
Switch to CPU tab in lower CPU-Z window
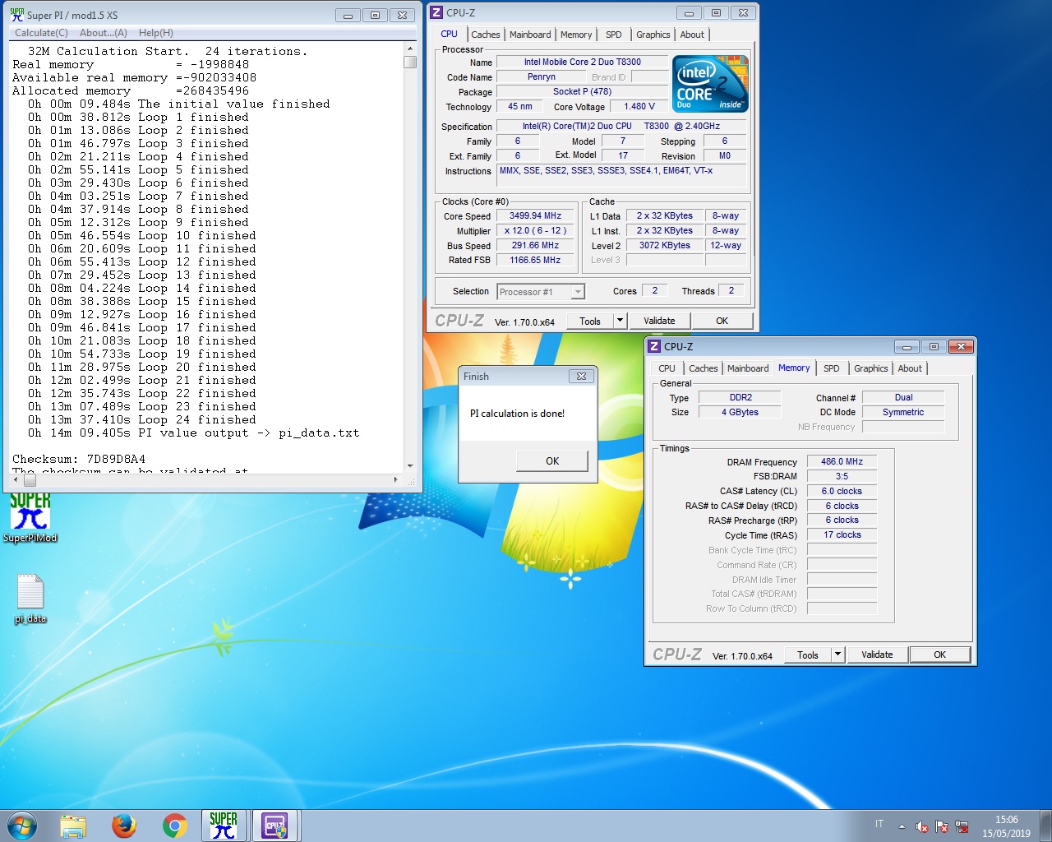[x=667, y=368]
